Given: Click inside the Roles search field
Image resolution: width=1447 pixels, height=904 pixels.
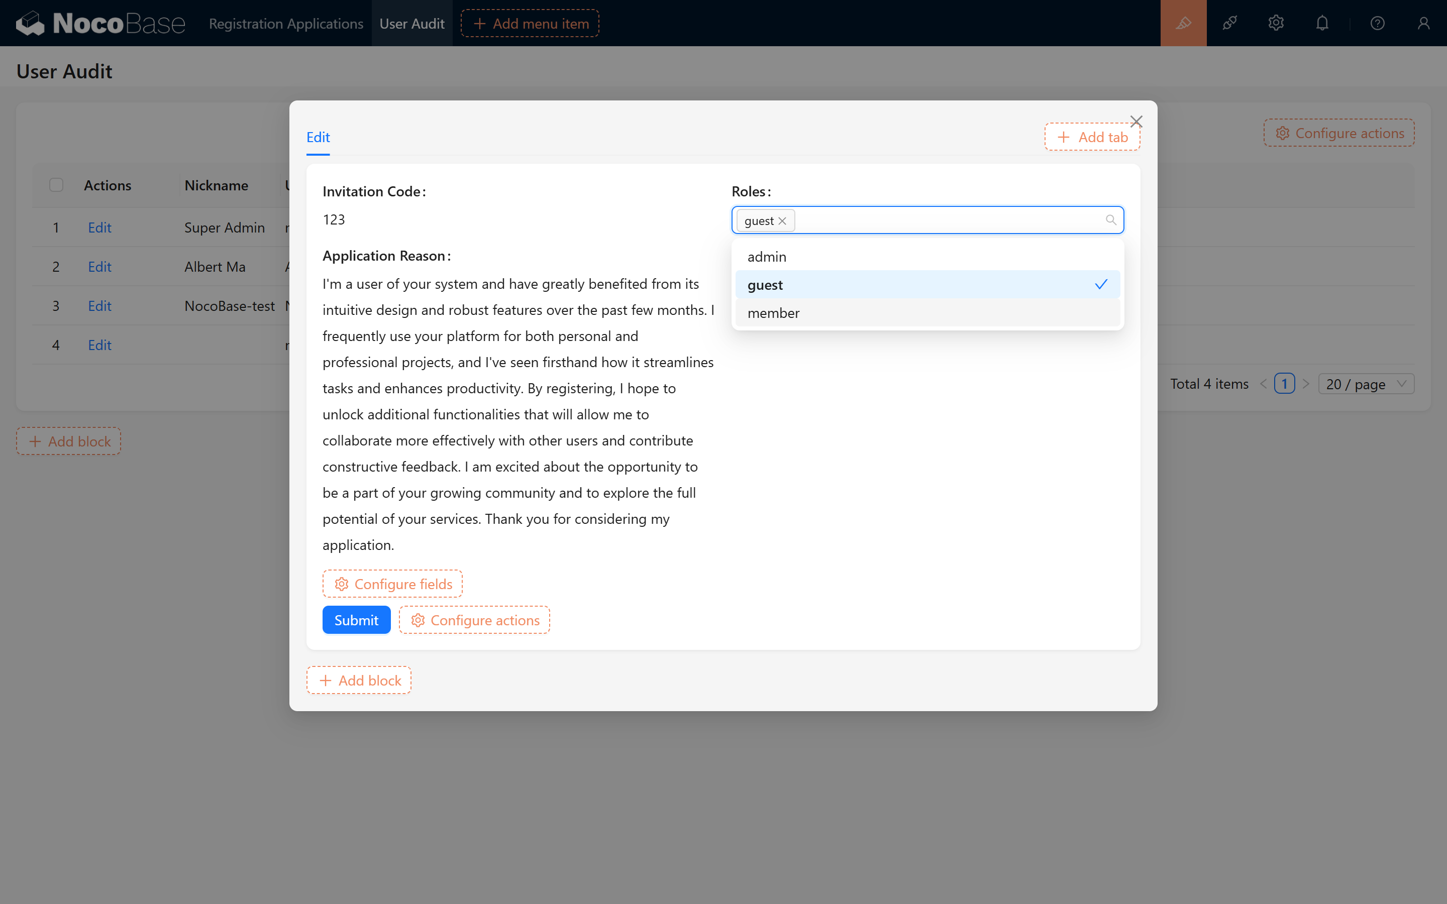Looking at the screenshot, I should pyautogui.click(x=951, y=220).
